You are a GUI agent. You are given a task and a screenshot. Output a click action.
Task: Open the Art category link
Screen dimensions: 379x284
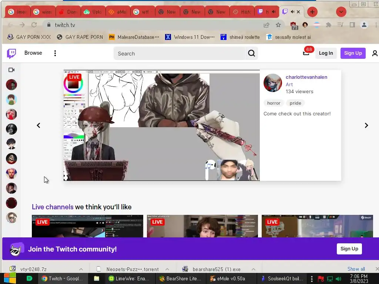click(x=289, y=85)
